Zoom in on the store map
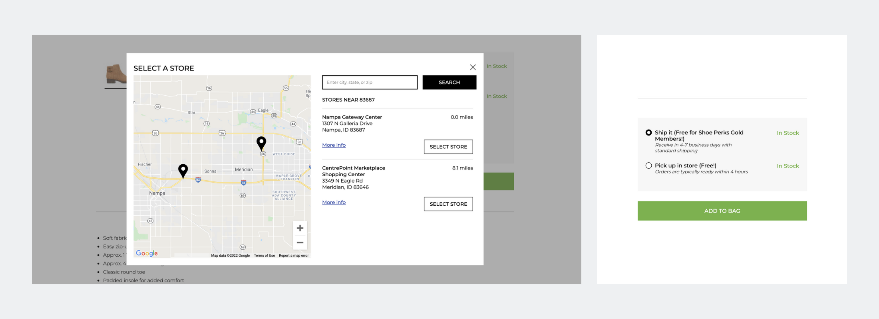 300,228
